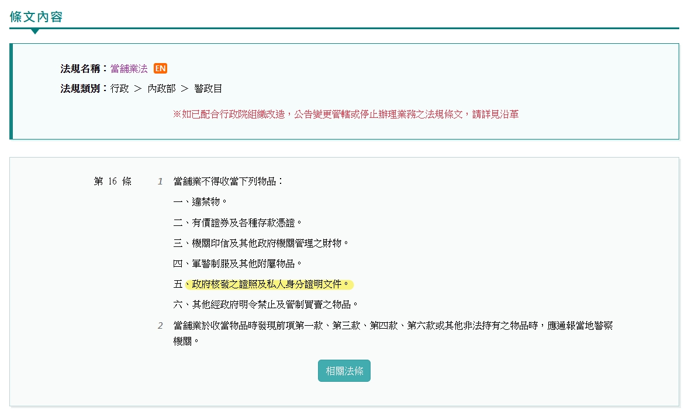The width and height of the screenshot is (688, 411).
Task: Click the 相關法條 button
Action: tap(344, 370)
